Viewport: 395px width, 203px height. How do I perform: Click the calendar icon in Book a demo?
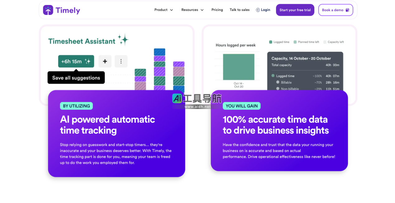pos(347,10)
